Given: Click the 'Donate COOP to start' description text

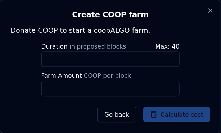Looking at the screenshot, I should [x=80, y=30].
